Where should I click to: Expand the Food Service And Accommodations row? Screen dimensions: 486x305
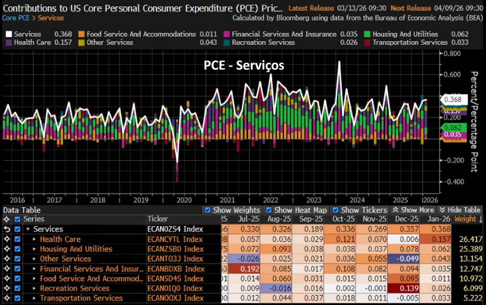tap(35, 279)
